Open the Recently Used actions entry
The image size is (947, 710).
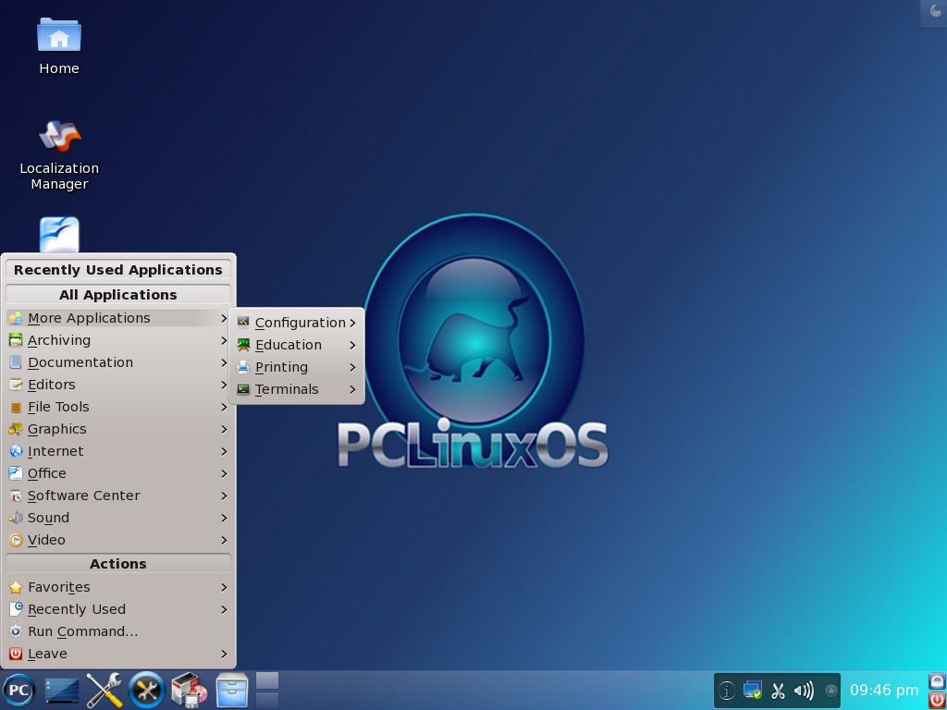tap(118, 610)
